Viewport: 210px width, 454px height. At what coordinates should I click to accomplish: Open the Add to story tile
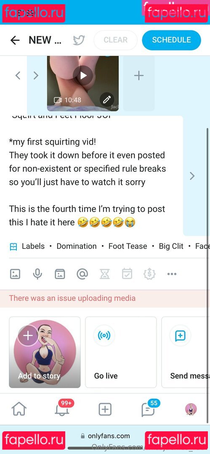45,352
